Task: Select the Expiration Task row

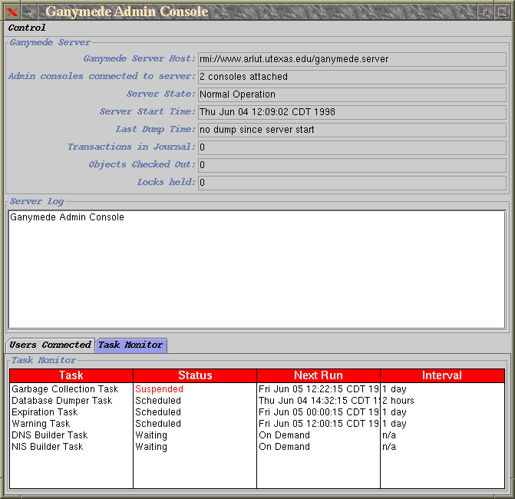Action: point(45,412)
